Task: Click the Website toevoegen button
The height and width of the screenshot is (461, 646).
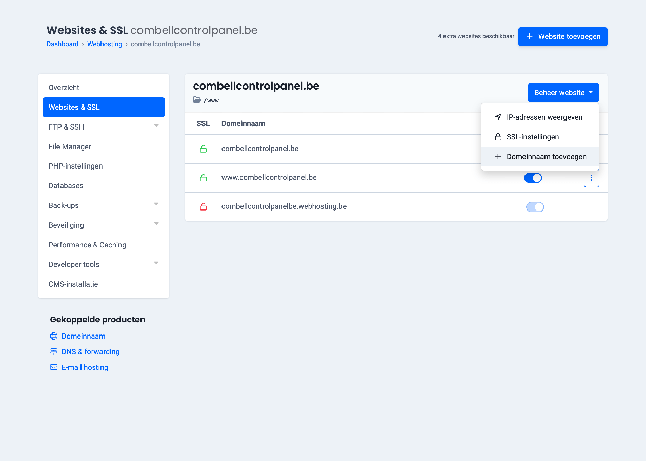Action: point(563,36)
